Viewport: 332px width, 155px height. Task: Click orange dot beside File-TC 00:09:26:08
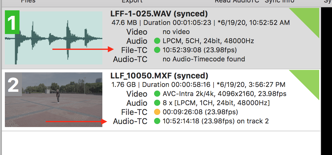point(157,112)
